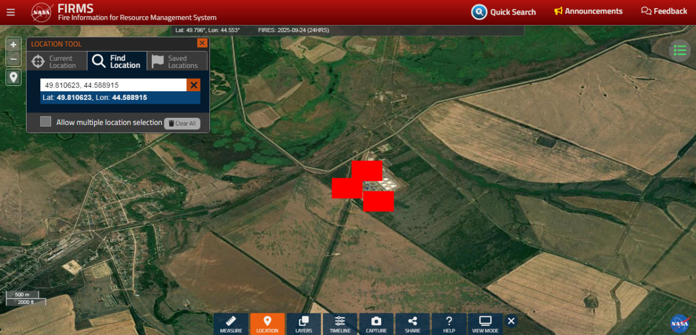
Task: Open the Timeline tool
Action: [340, 324]
